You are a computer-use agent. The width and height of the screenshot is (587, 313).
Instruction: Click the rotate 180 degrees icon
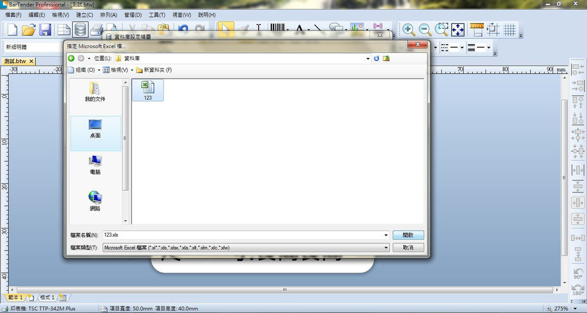pos(578,289)
